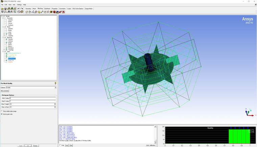Switch to the FEA Solve Options tab

(x=78, y=9)
